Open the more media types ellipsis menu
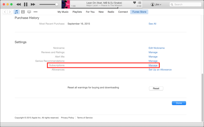Viewport: 204px width, 127px height. [x=35, y=12]
